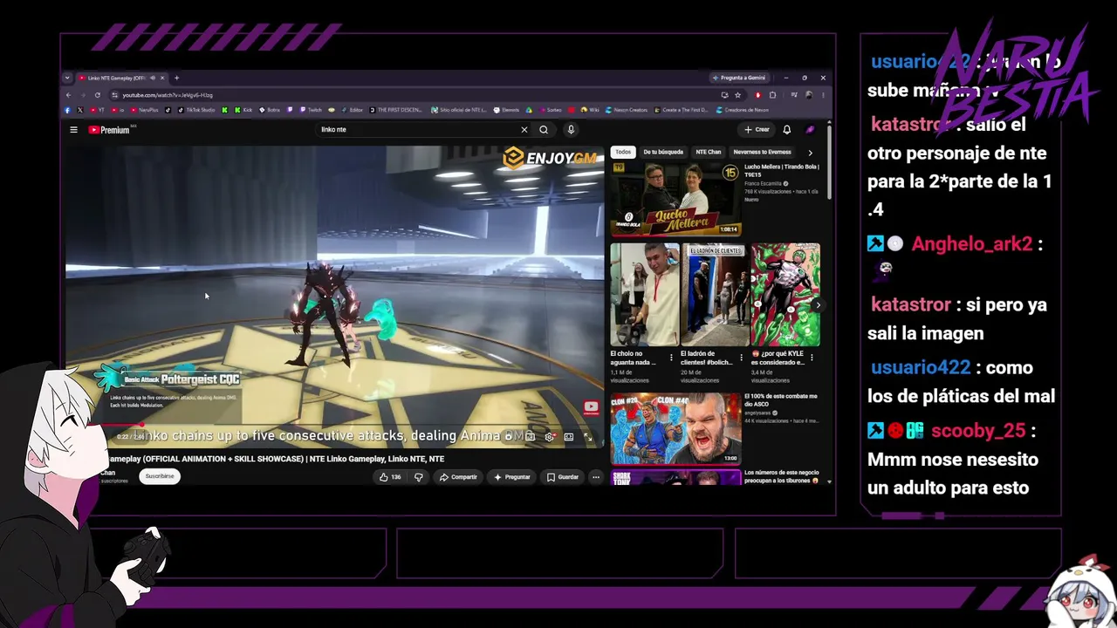Click the Crear button on YouTube
The image size is (1117, 628).
pos(757,130)
